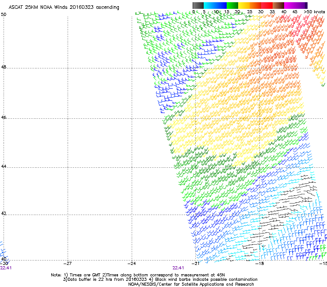
Task: Click the 'NOAA/NESDIS/Center for Satellite Applications and Research' credit
Action: pyautogui.click(x=191, y=284)
